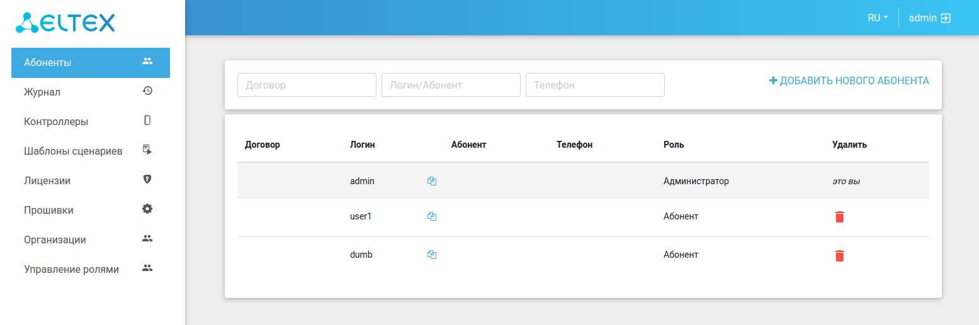Click into the Логин/Абонент search field
Image resolution: width=979 pixels, height=325 pixels.
[x=451, y=85]
